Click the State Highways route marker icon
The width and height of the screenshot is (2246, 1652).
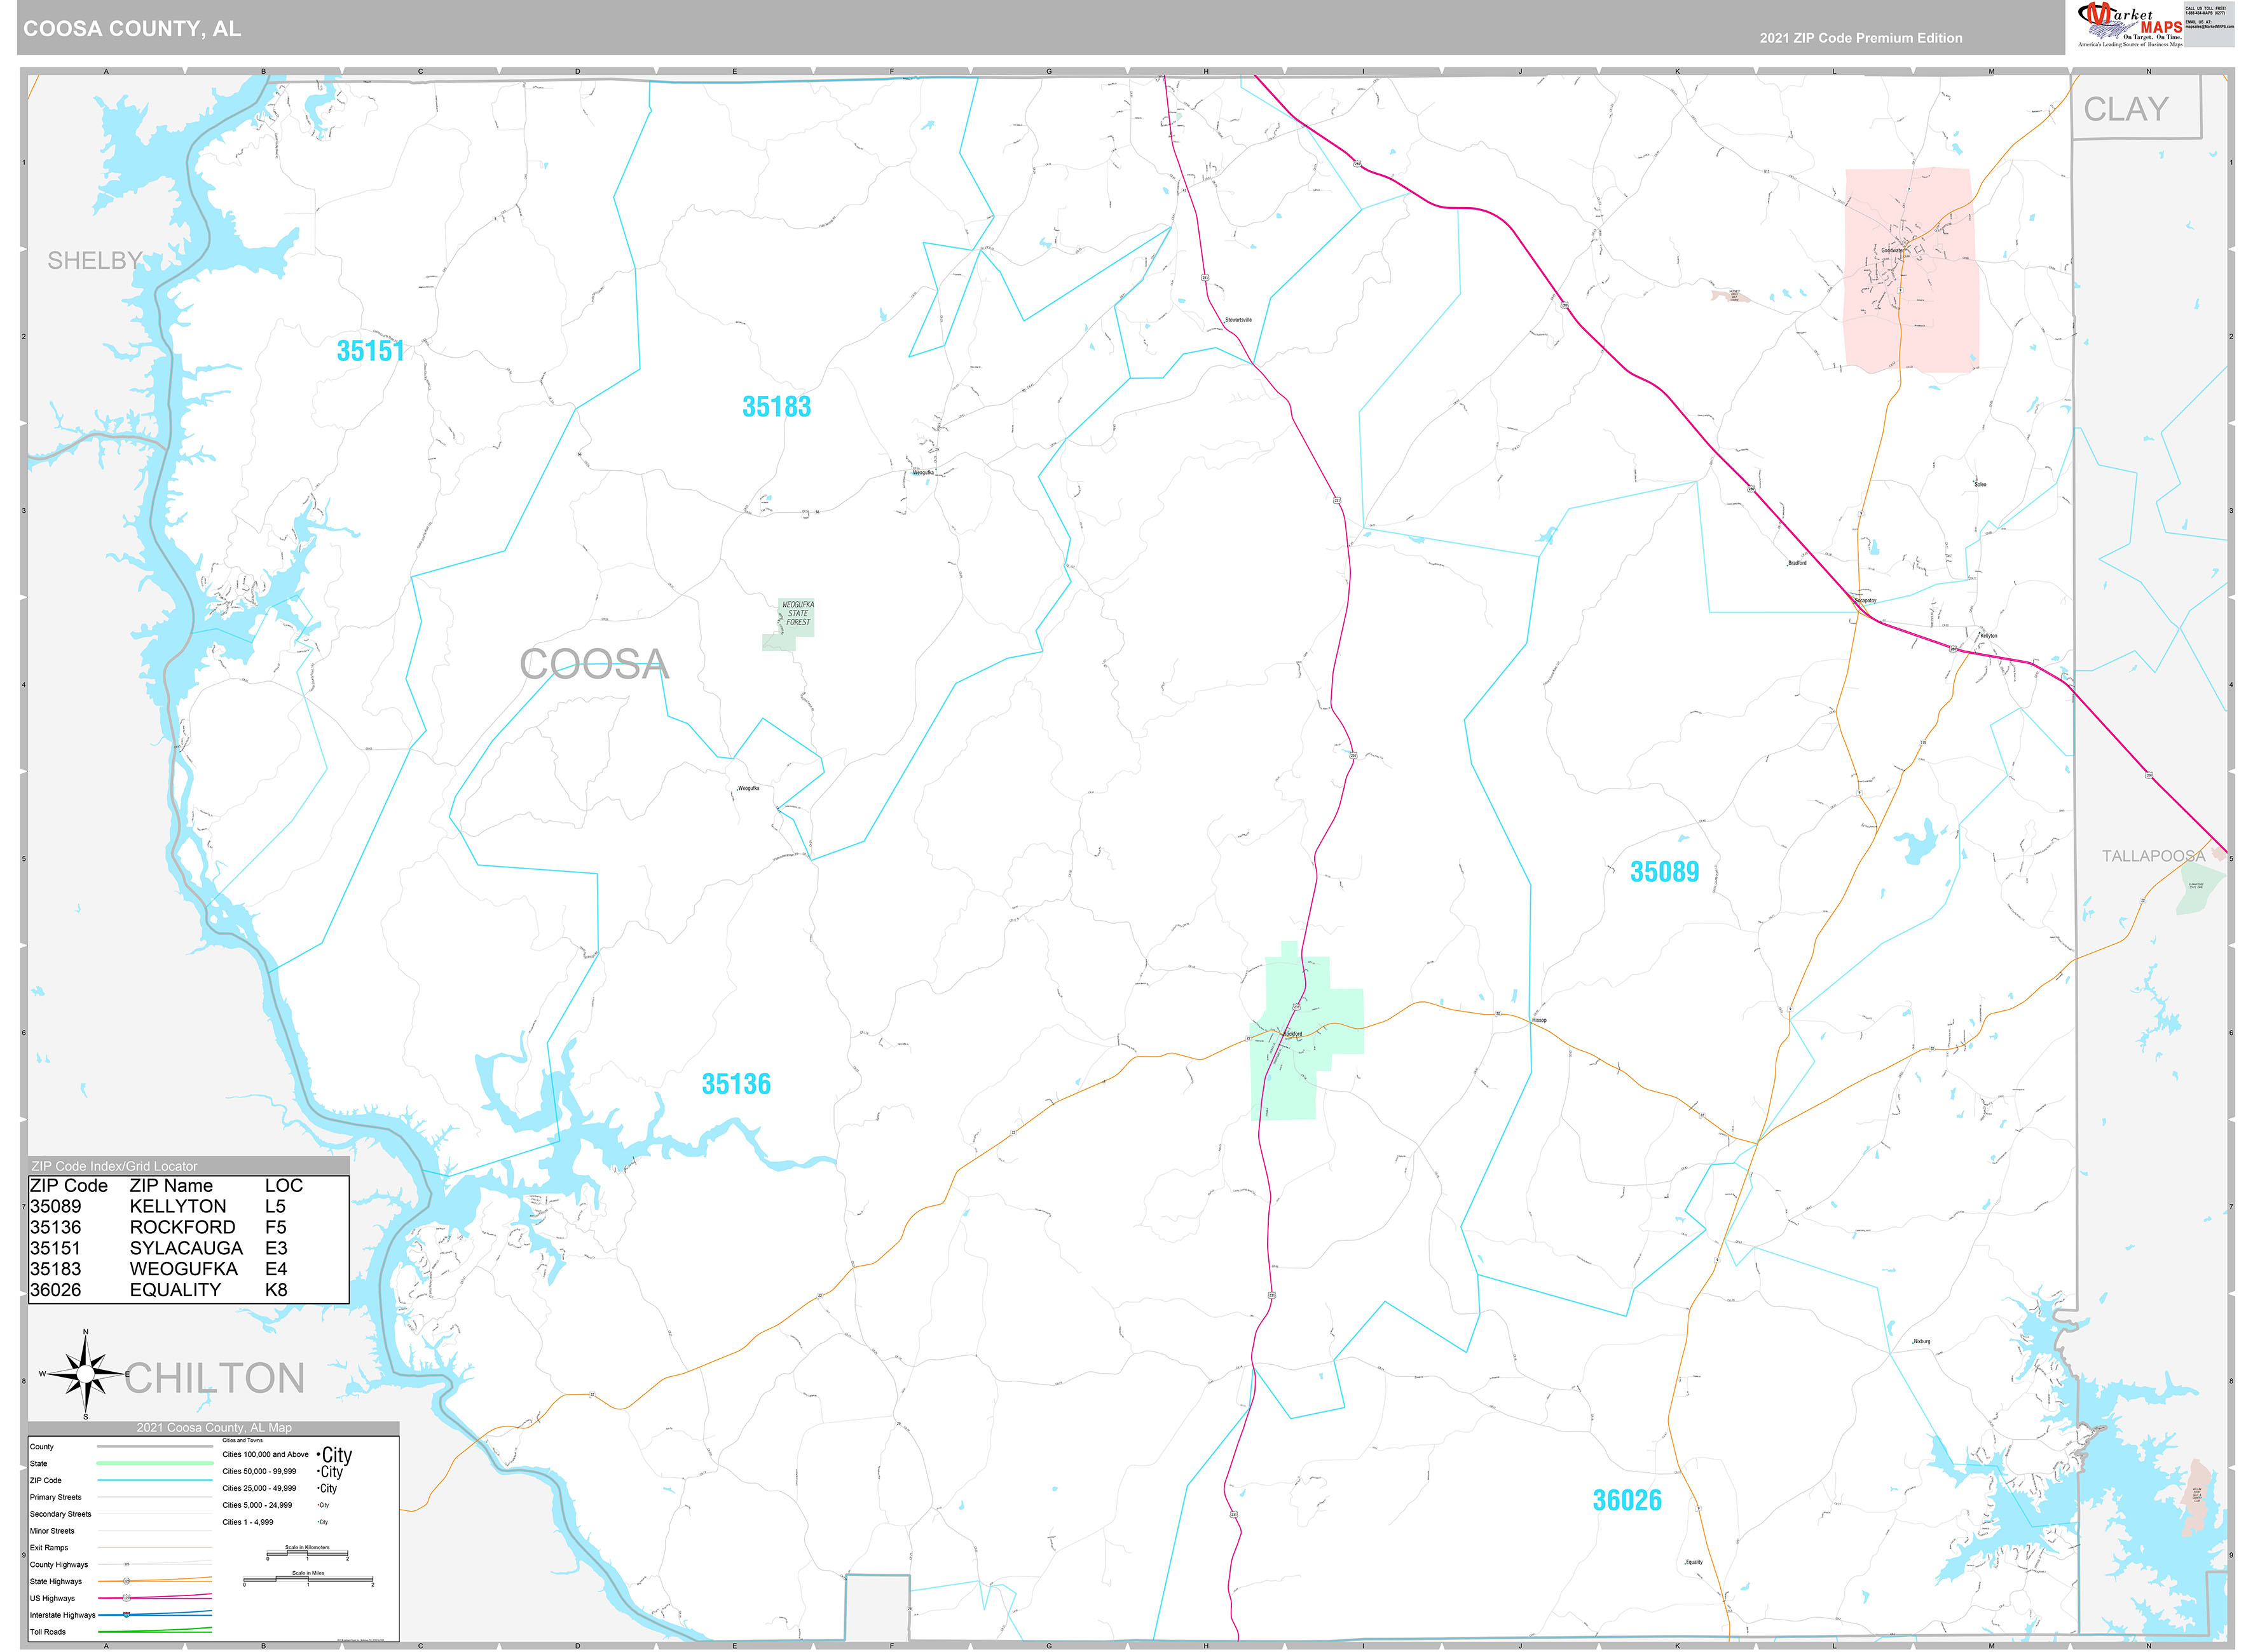[x=127, y=1581]
